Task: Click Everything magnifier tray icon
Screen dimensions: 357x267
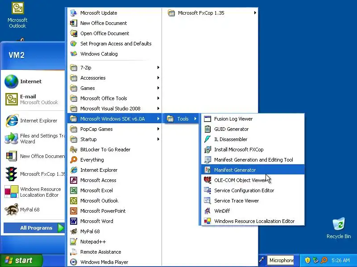Action: 324,260
